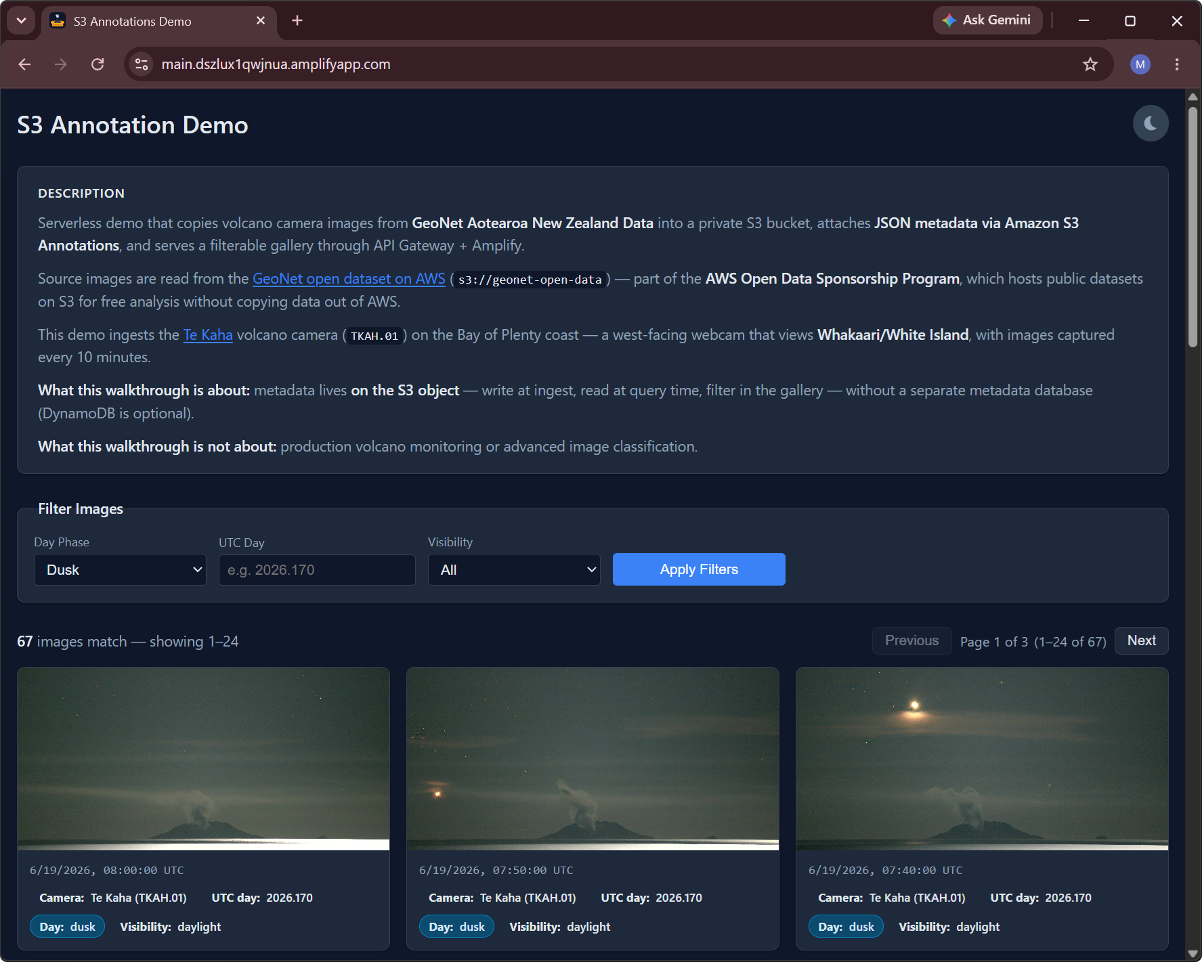This screenshot has height=962, width=1202.
Task: Click the Previous page button
Action: [911, 640]
